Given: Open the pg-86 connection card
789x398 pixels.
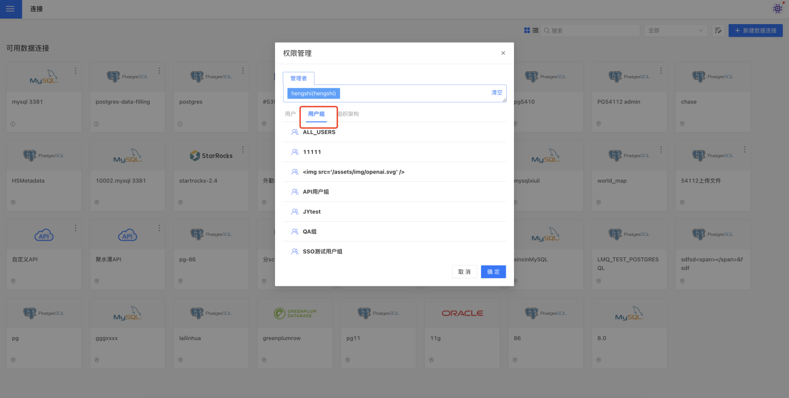Looking at the screenshot, I should pos(211,254).
